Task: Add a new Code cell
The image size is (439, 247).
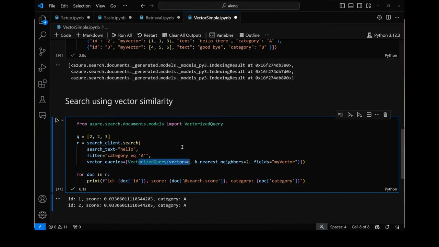Action: coord(62,35)
